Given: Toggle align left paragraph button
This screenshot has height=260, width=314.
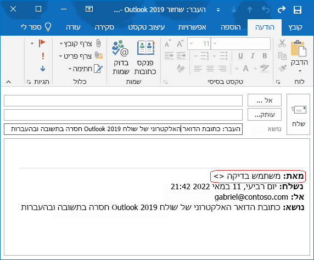Looking at the screenshot, I should pyautogui.click(x=198, y=69).
